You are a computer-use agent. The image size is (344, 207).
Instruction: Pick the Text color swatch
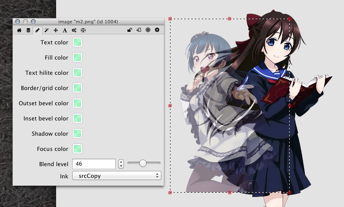pos(77,42)
